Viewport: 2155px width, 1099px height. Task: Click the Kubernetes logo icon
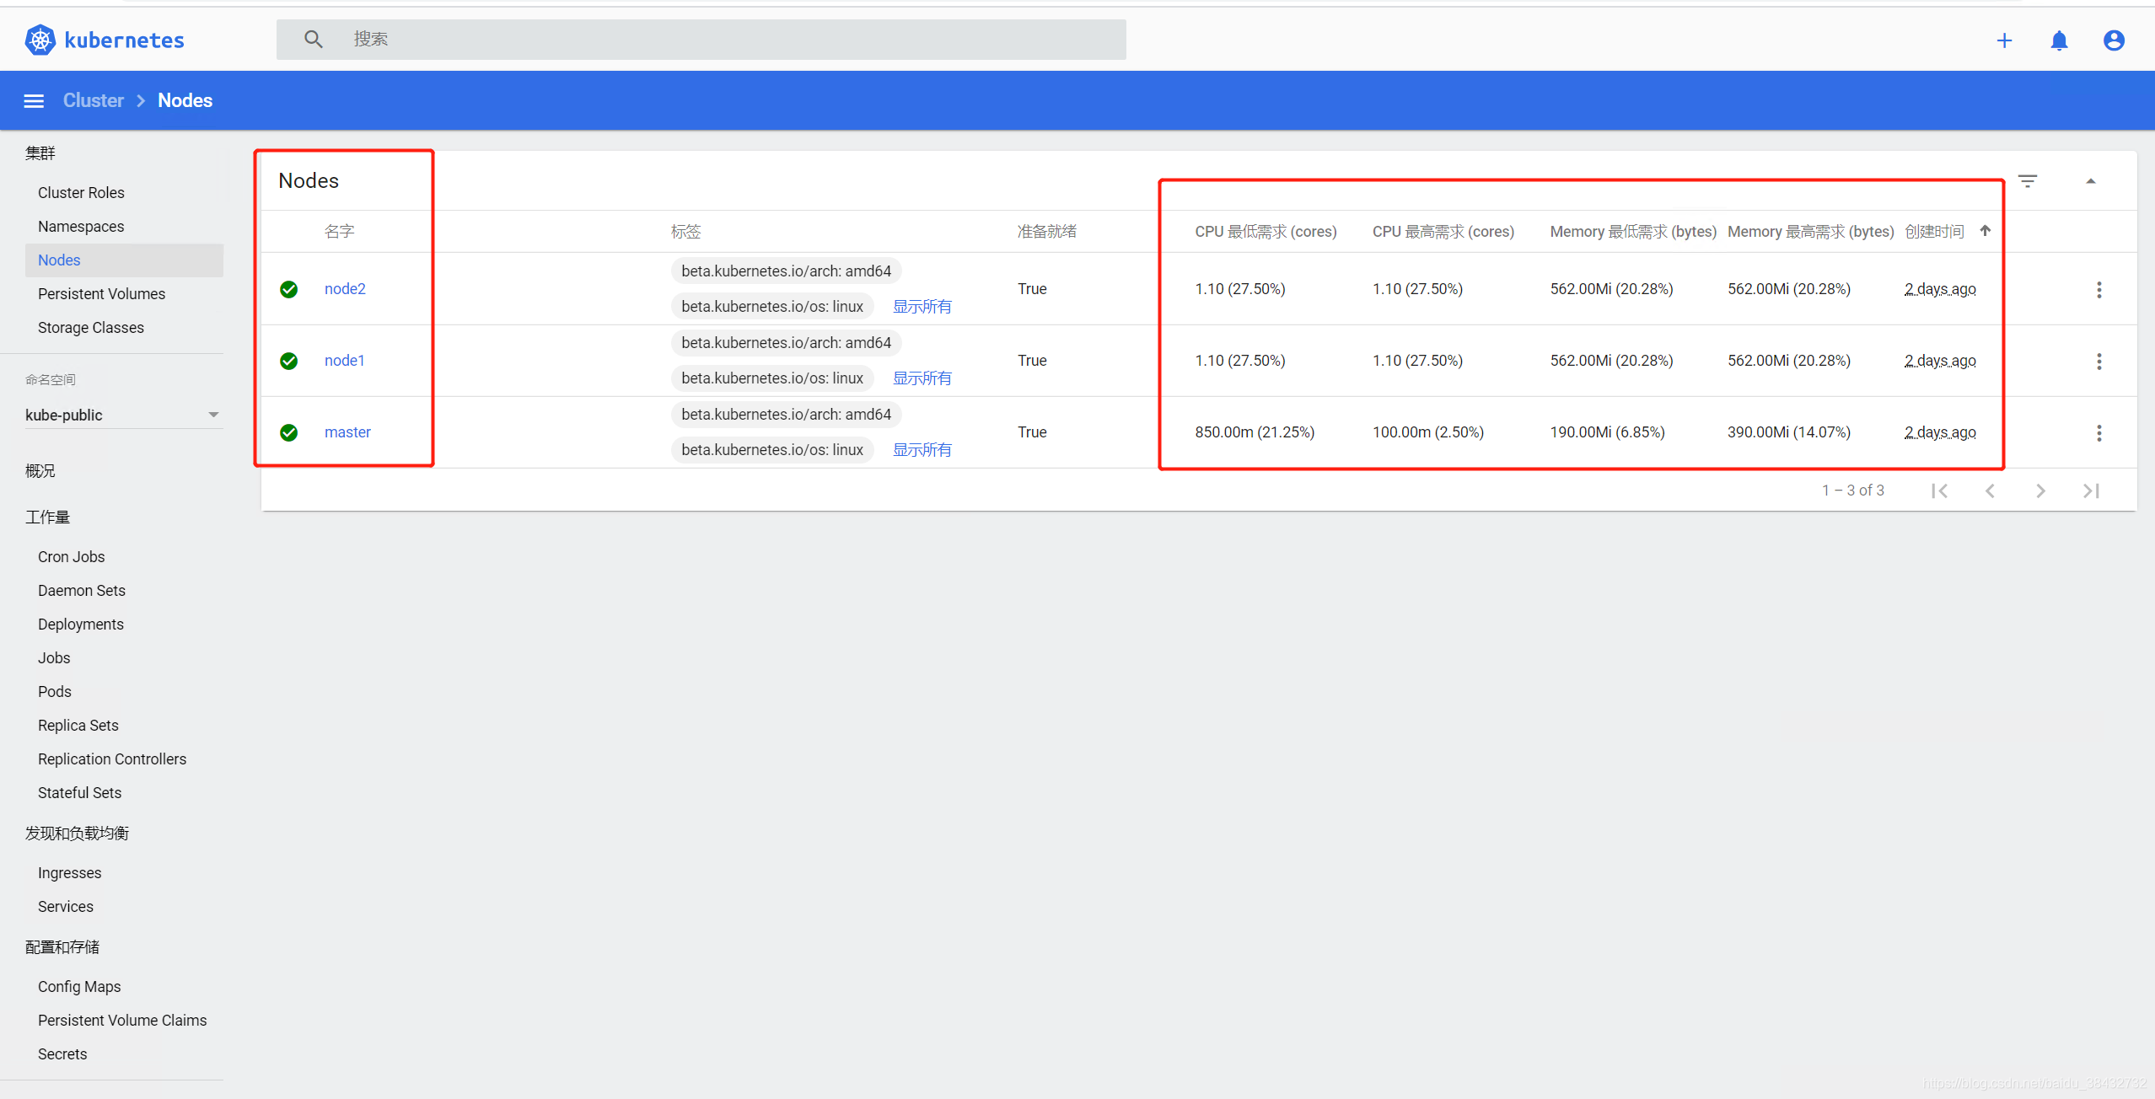coord(40,40)
